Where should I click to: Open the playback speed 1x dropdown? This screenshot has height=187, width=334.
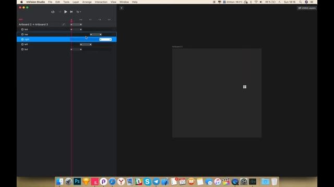pos(79,12)
